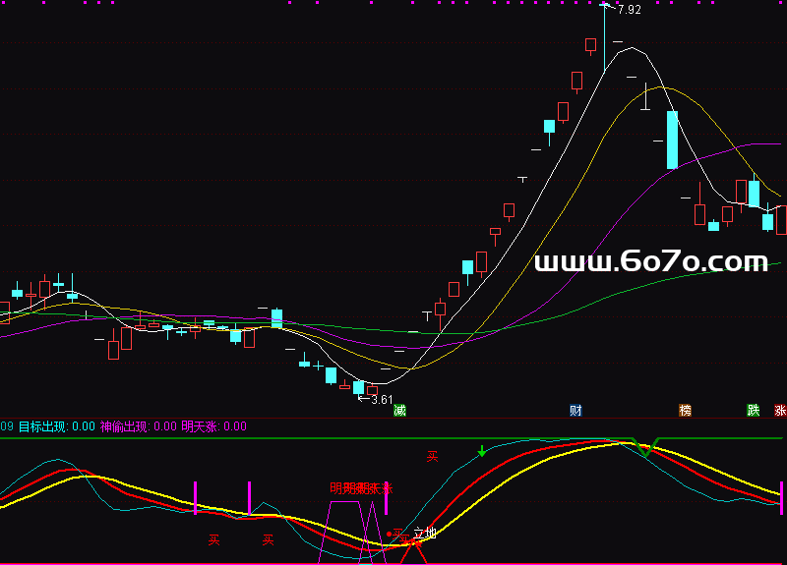The height and width of the screenshot is (565, 787).
Task: Select the white 立地 signal label
Action: coord(424,534)
